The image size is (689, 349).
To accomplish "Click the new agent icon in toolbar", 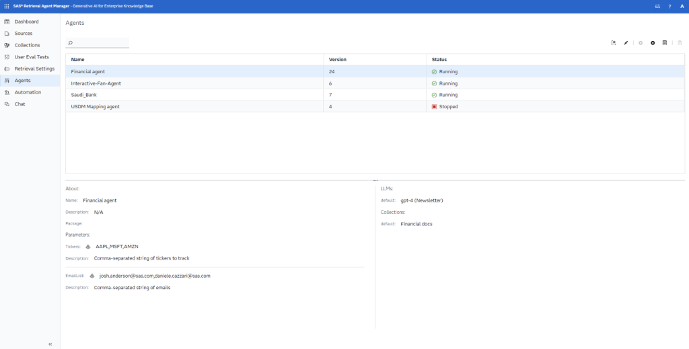I will click(614, 43).
